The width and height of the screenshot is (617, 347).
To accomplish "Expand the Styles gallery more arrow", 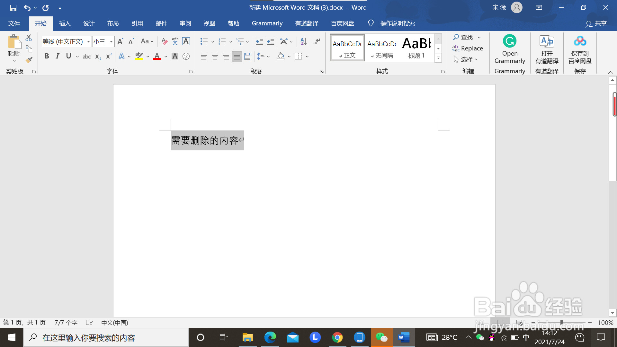I will click(438, 58).
